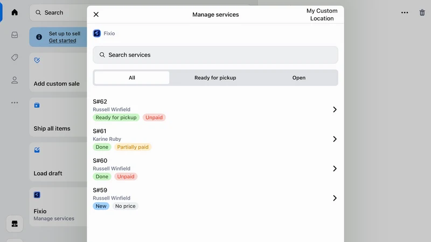The image size is (431, 242).
Task: Open service S#61 title
Action: [x=100, y=131]
